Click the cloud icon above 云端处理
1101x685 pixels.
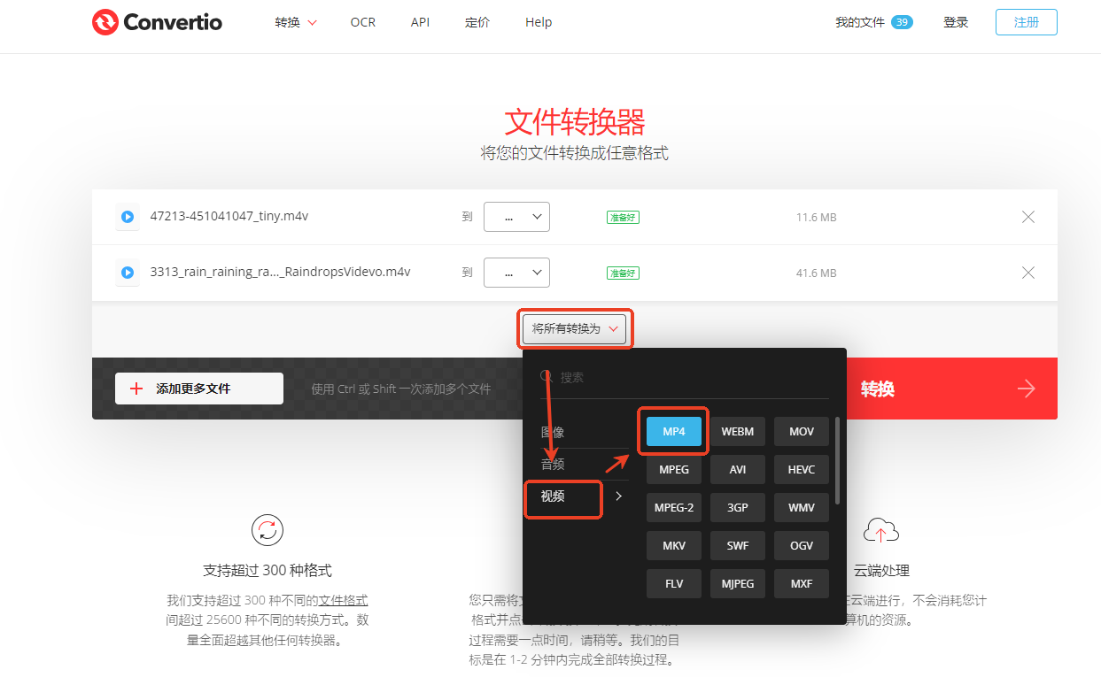click(x=880, y=529)
